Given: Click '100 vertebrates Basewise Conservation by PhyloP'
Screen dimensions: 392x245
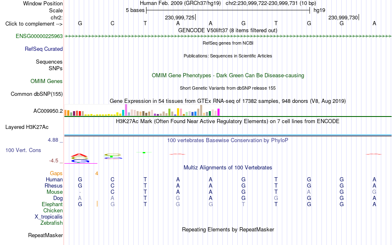Looking at the screenshot, I should pos(227,140).
